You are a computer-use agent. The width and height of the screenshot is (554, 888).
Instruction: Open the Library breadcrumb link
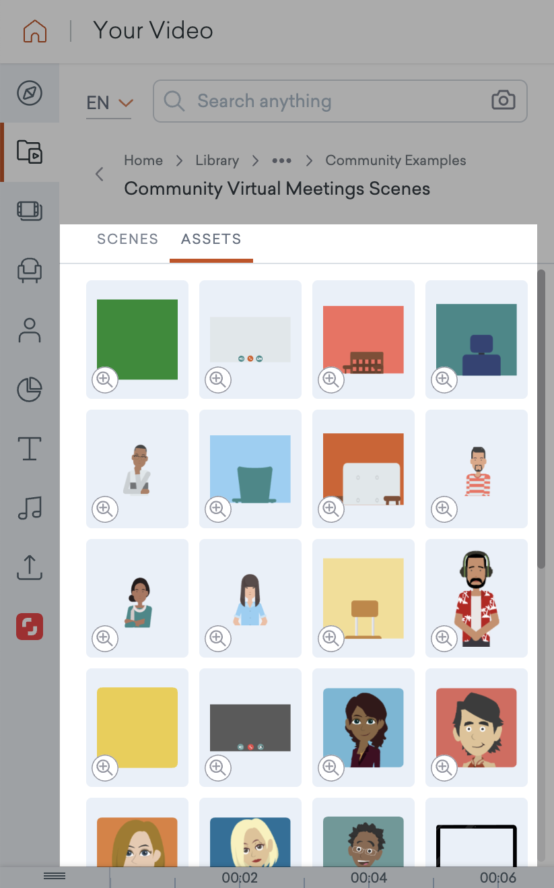coord(217,160)
